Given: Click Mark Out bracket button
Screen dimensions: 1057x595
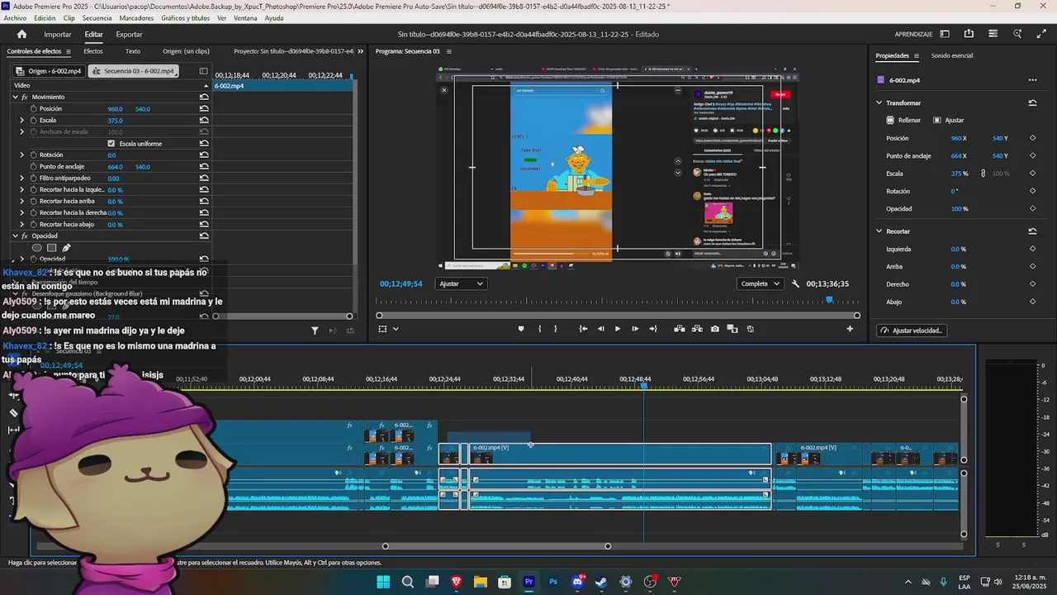Looking at the screenshot, I should click(x=555, y=329).
